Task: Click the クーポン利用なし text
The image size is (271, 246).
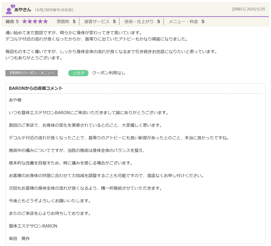Action: [109, 73]
